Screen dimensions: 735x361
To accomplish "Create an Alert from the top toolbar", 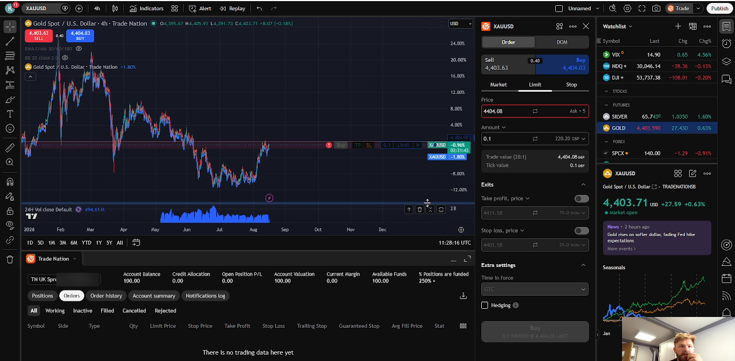I will coord(200,9).
